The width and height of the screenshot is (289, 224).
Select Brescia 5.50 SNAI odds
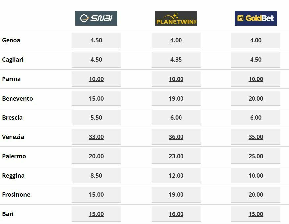tap(96, 118)
